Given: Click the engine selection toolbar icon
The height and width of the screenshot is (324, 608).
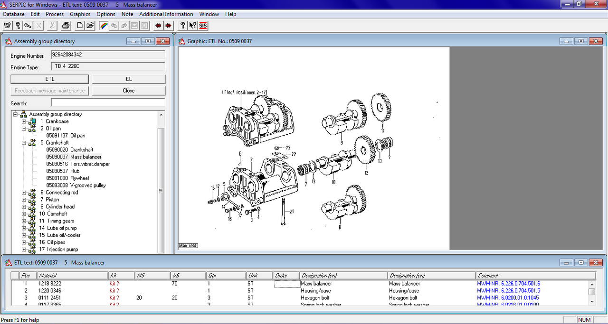Looking at the screenshot, I should (7, 25).
